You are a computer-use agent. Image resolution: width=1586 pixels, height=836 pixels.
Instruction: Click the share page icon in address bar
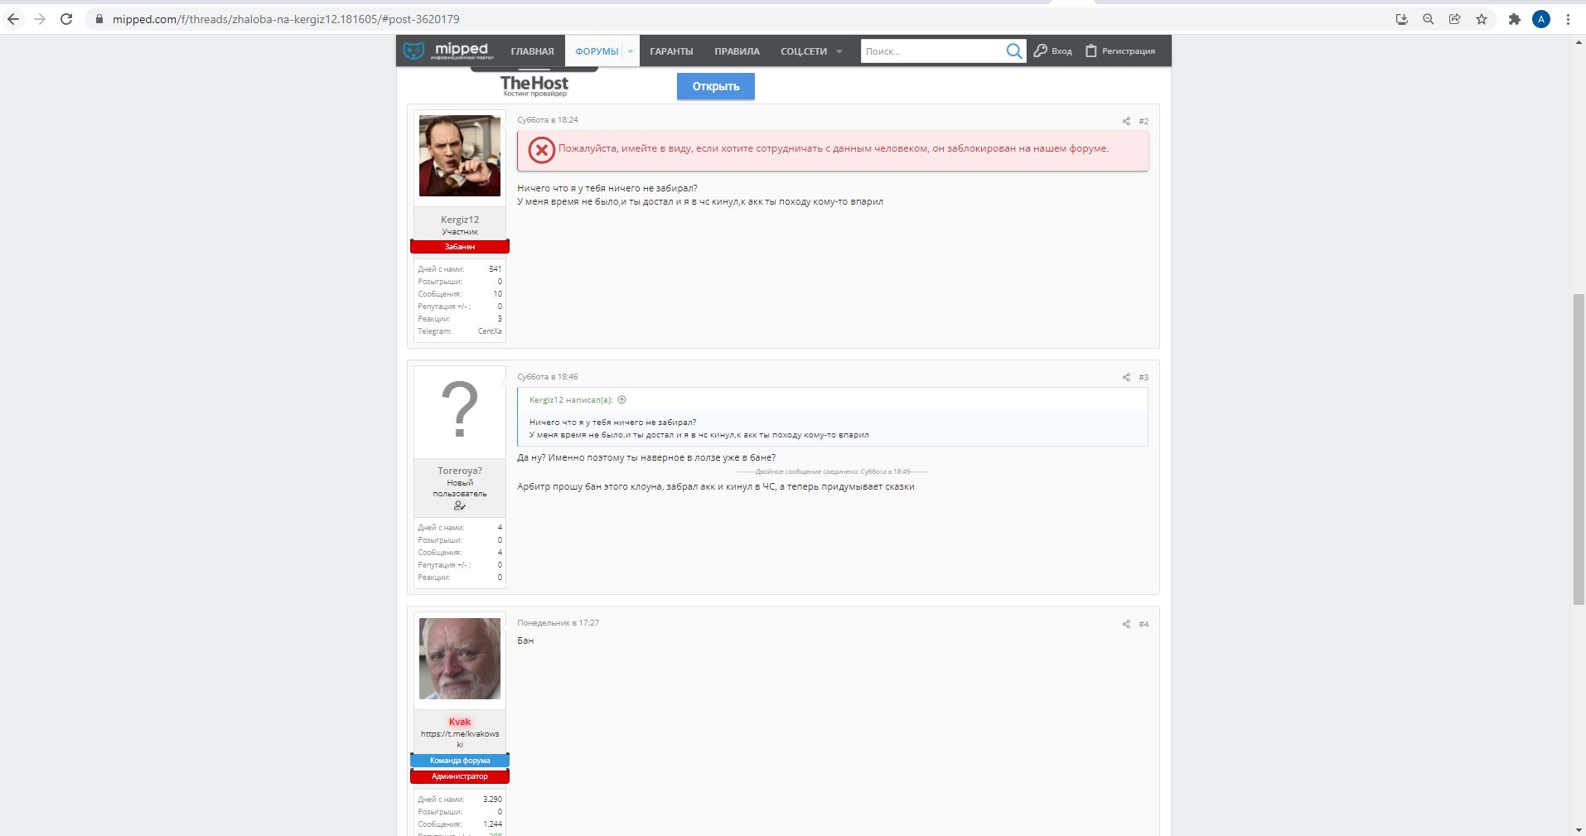click(1455, 19)
